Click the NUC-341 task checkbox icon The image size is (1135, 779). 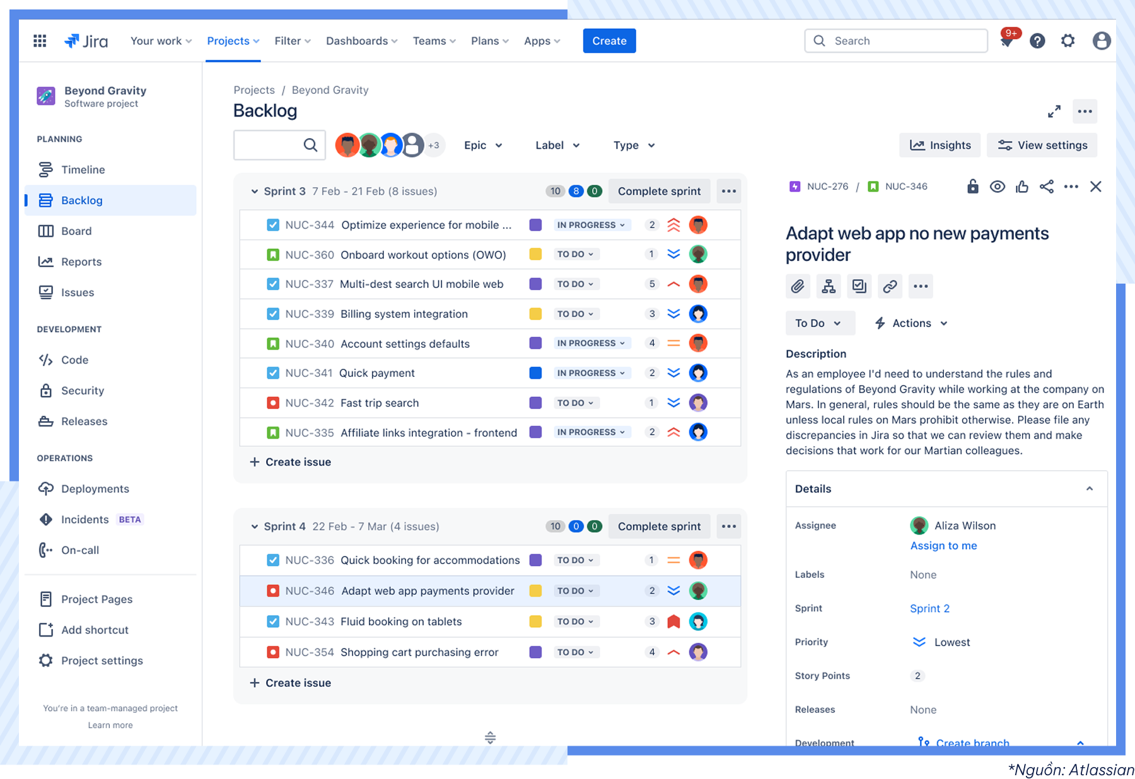pyautogui.click(x=273, y=373)
